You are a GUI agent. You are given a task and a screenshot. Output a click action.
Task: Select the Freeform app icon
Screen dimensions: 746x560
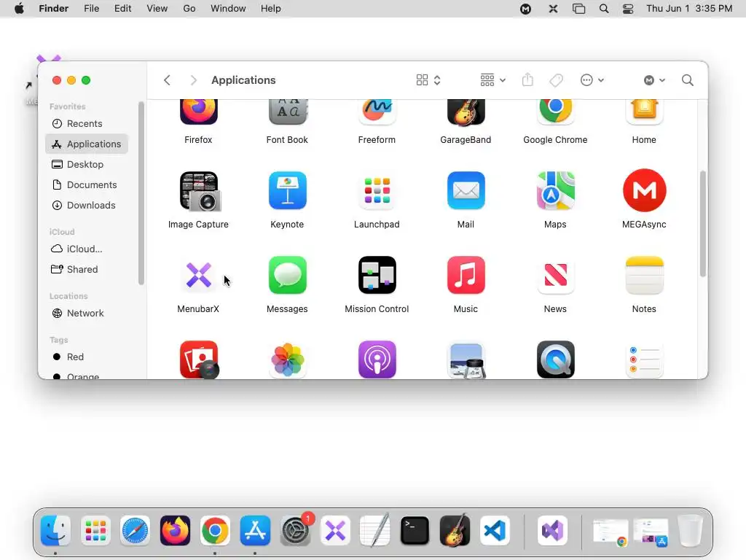(377, 112)
